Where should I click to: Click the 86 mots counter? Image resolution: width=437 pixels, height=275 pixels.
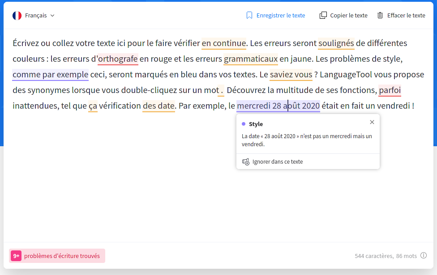[x=407, y=256]
